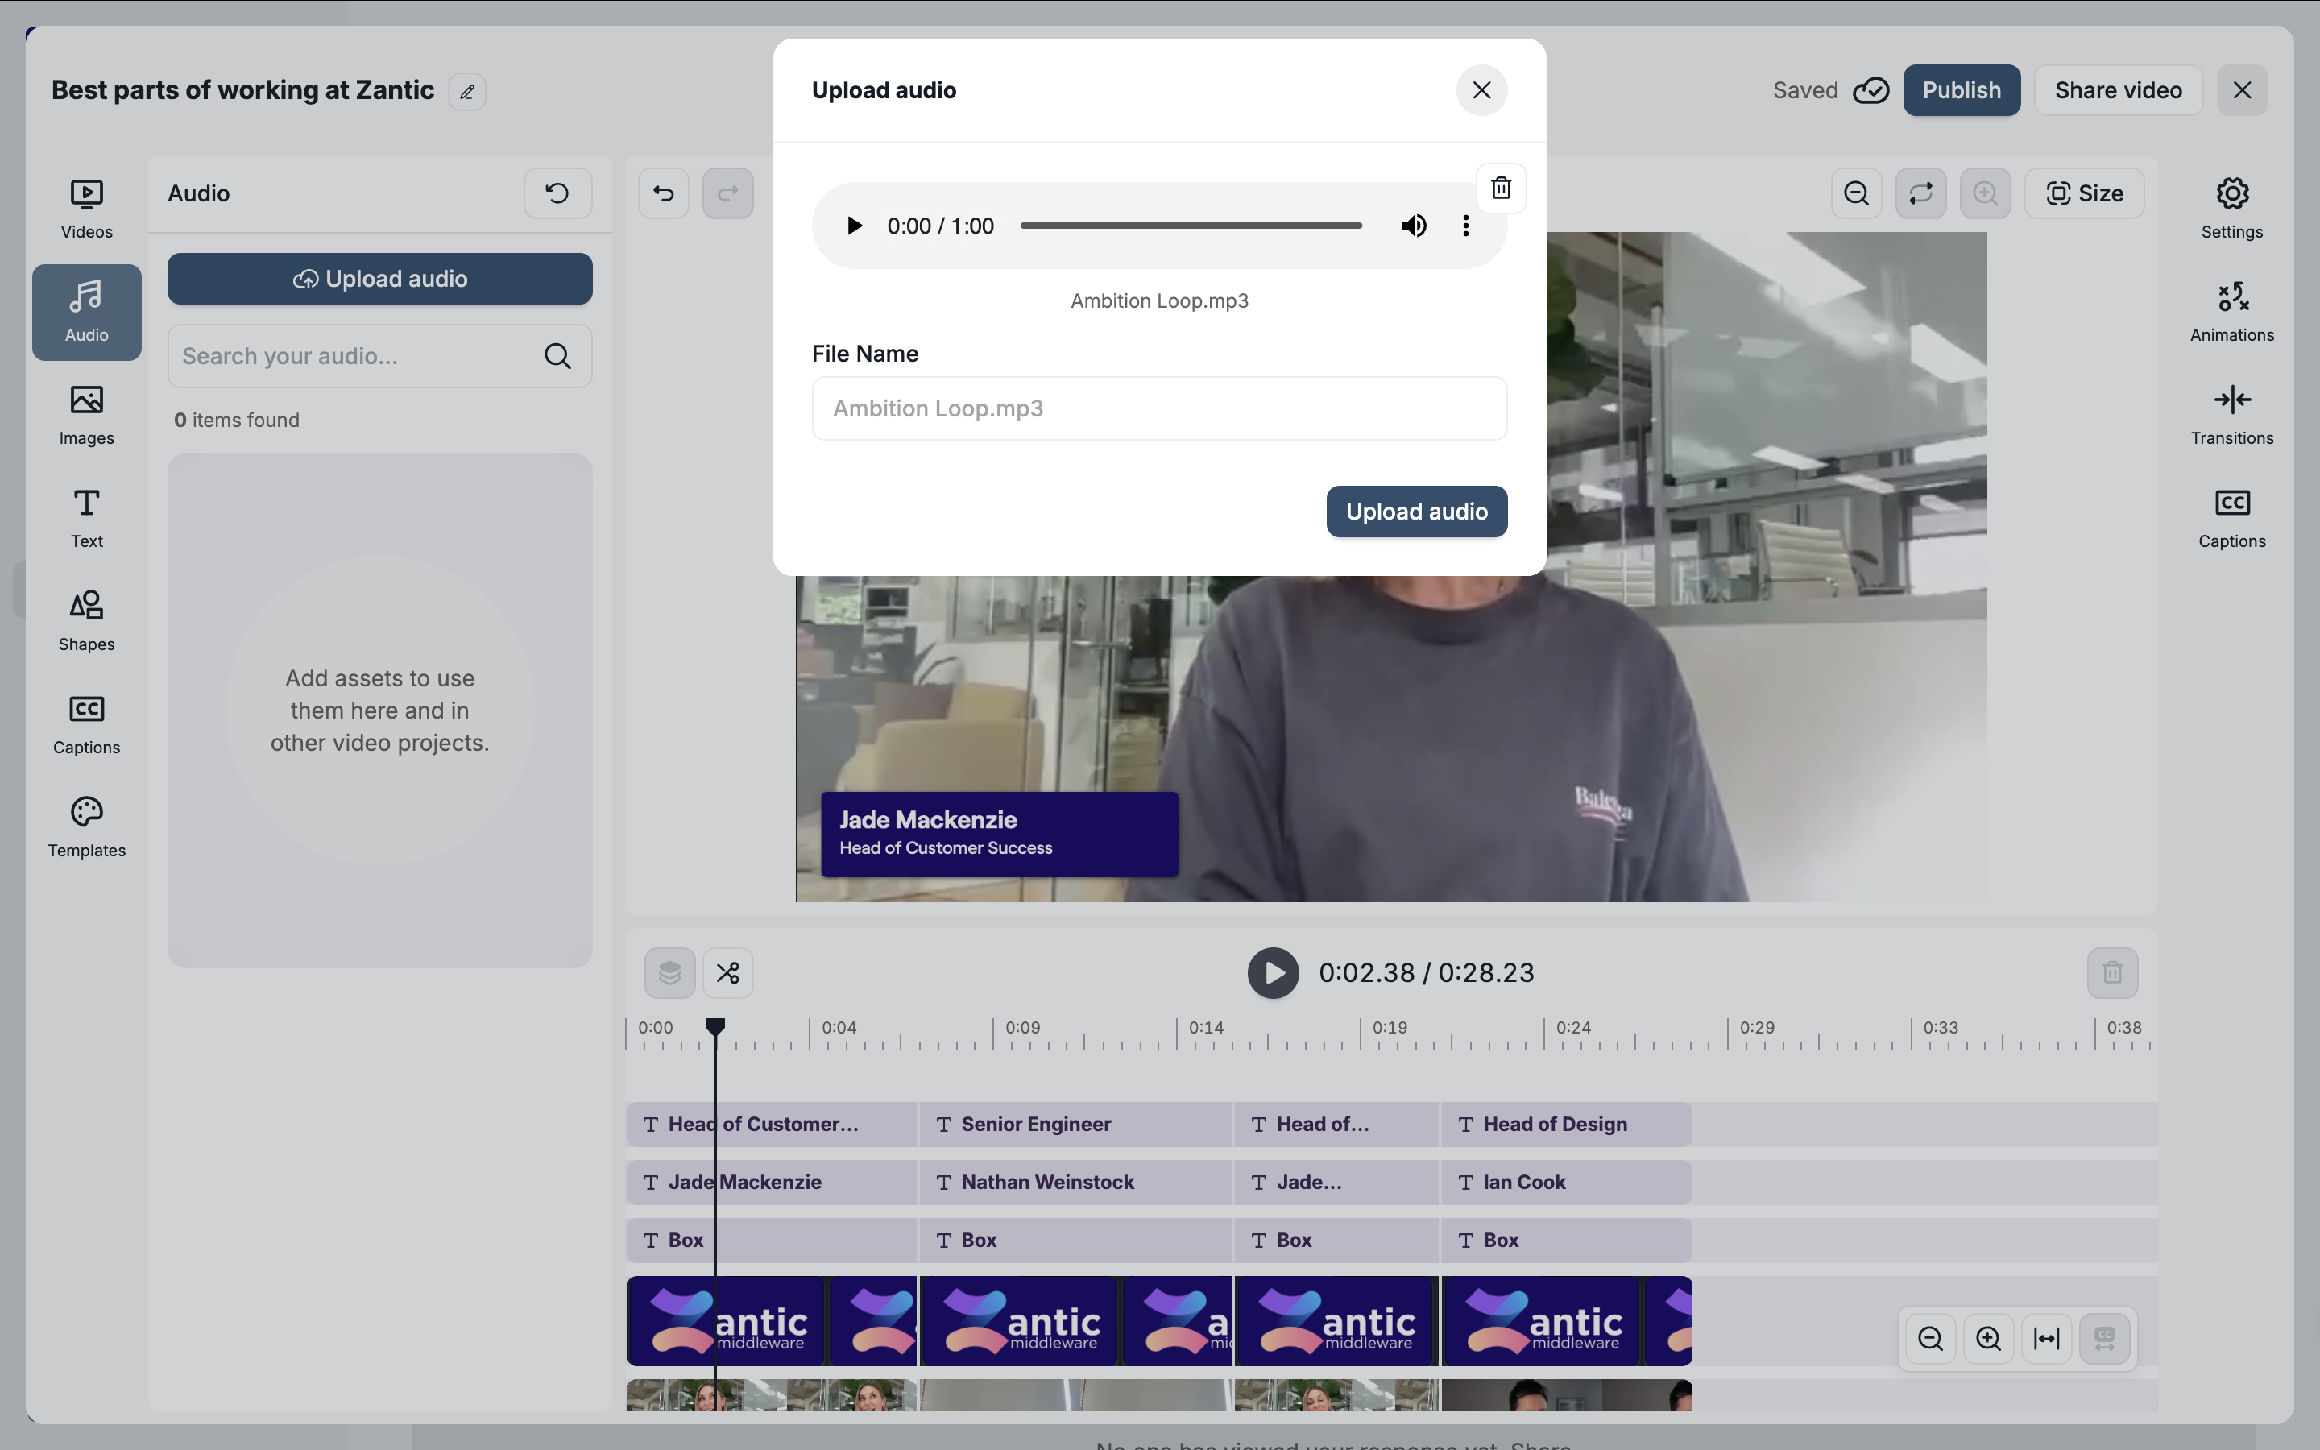Screen dimensions: 2320x1450
Task: Open audio player more options menu
Action: tap(1464, 226)
